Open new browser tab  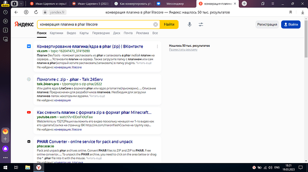(244, 4)
